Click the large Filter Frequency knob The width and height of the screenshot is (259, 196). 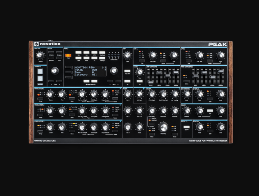pos(163,127)
